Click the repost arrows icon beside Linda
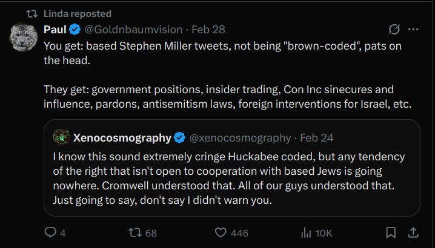Image resolution: width=435 pixels, height=248 pixels. pyautogui.click(x=32, y=13)
